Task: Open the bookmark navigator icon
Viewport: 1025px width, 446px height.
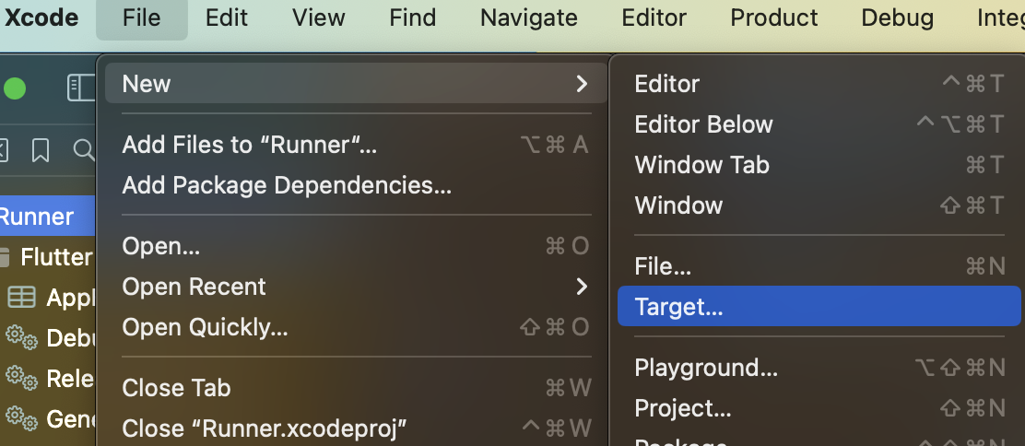Action: coord(41,150)
